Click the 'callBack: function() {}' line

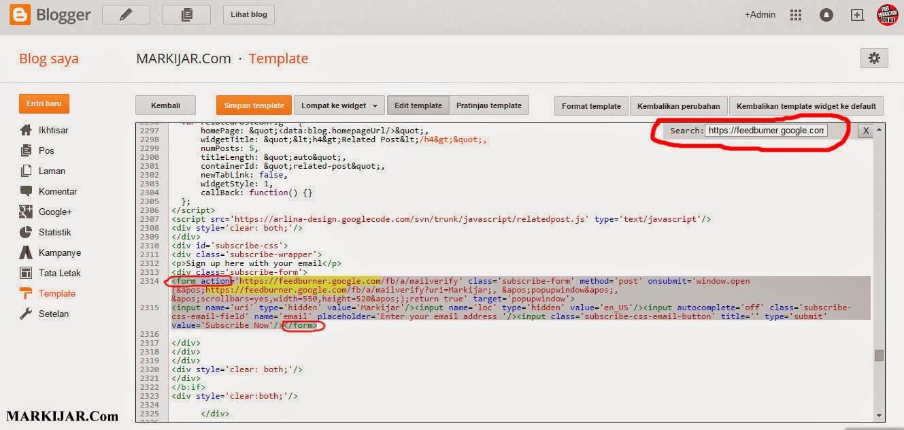(256, 193)
